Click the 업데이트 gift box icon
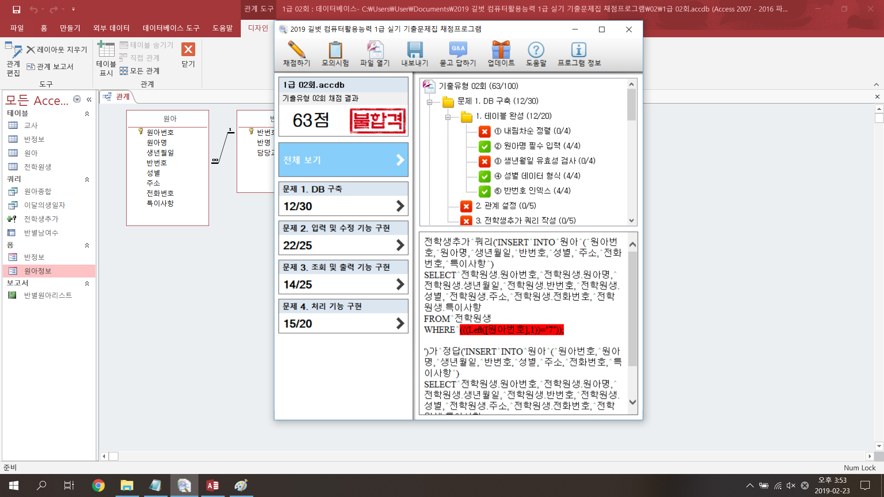 pos(501,50)
